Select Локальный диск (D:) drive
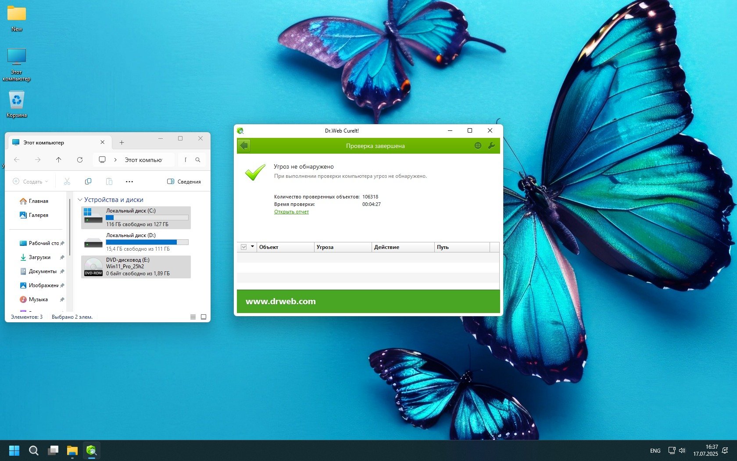737x461 pixels. [x=136, y=242]
